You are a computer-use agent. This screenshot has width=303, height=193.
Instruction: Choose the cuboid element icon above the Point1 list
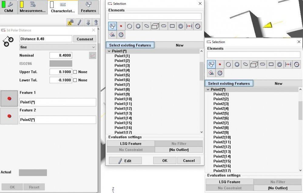point(155,26)
